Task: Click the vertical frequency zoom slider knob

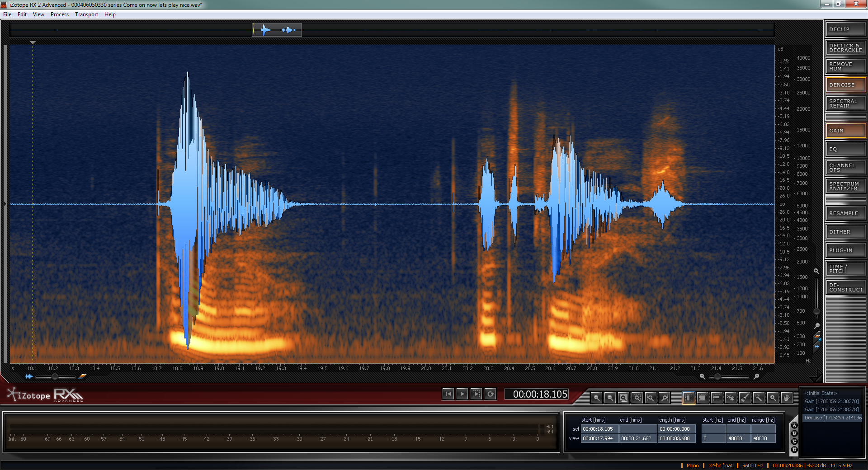Action: (816, 311)
